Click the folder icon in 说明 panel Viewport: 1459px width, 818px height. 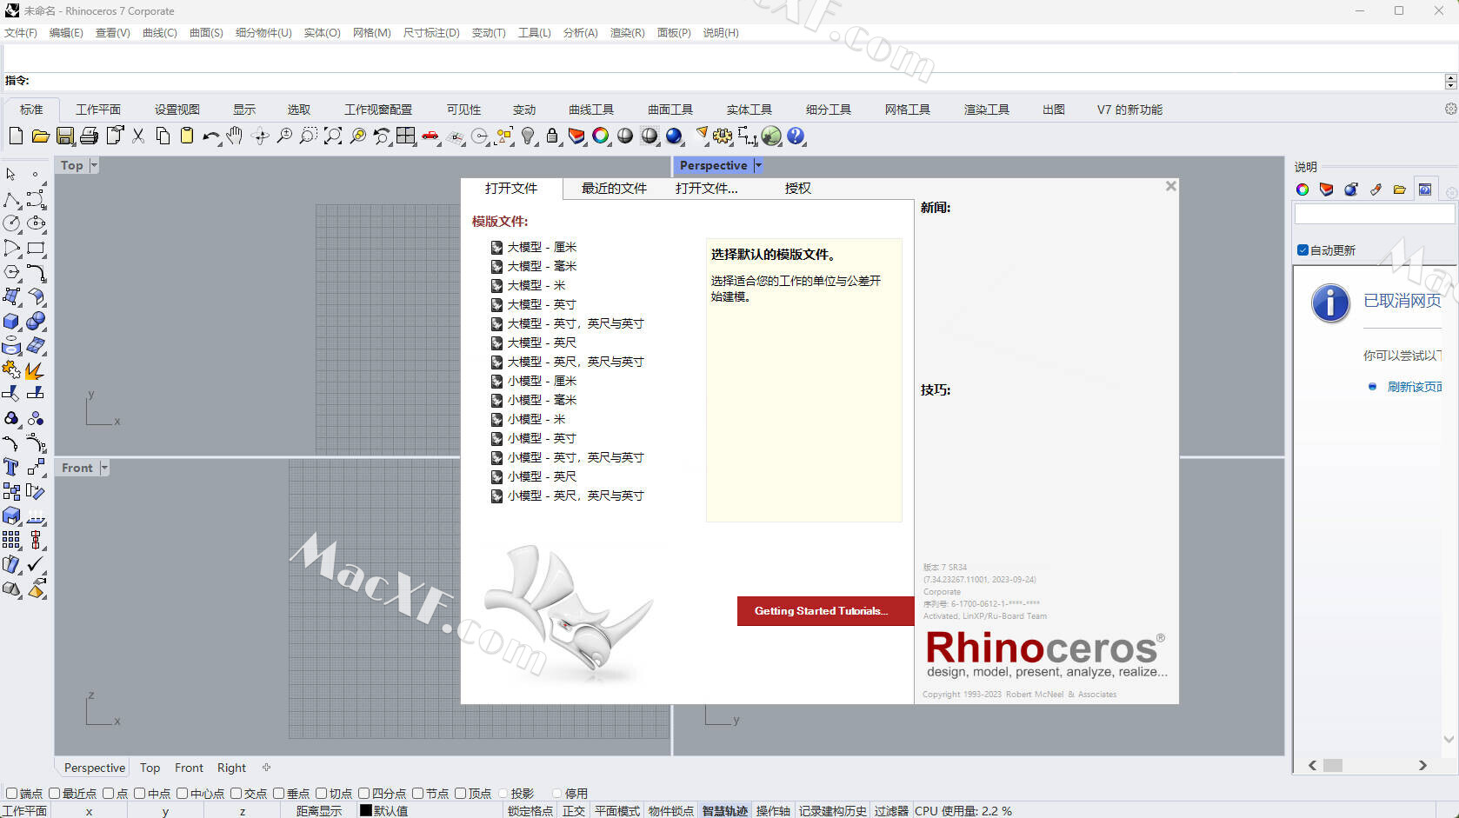[x=1399, y=190]
